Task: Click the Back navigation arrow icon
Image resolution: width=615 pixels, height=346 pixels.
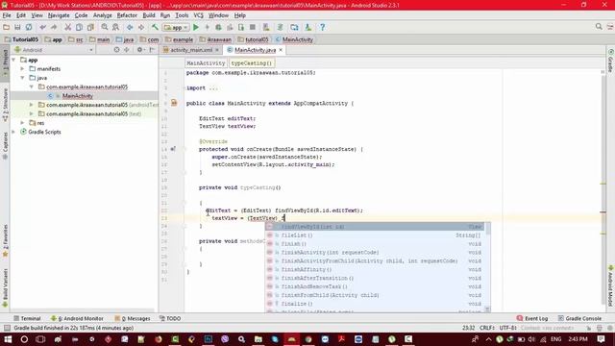Action: pyautogui.click(x=130, y=27)
